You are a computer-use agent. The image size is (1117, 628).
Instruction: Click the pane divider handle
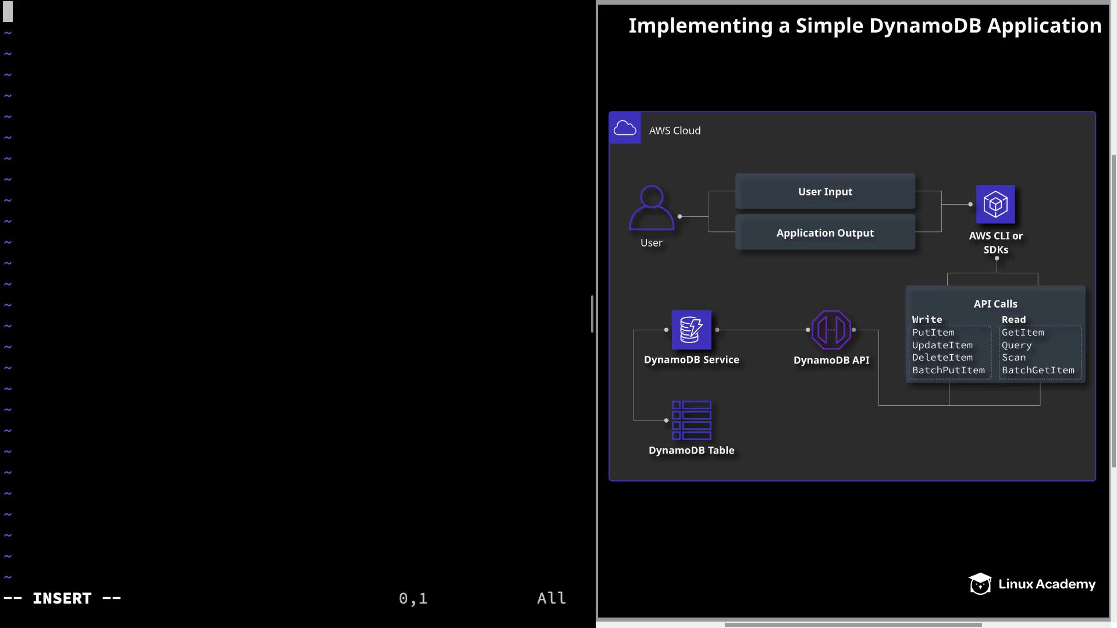592,314
